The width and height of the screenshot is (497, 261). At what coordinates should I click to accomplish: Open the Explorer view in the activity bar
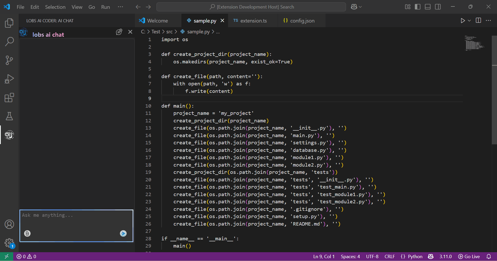[x=9, y=23]
